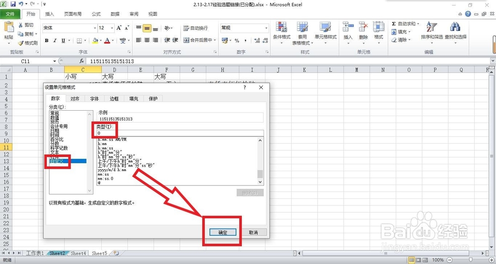Click the text orientation icon

[x=167, y=28]
